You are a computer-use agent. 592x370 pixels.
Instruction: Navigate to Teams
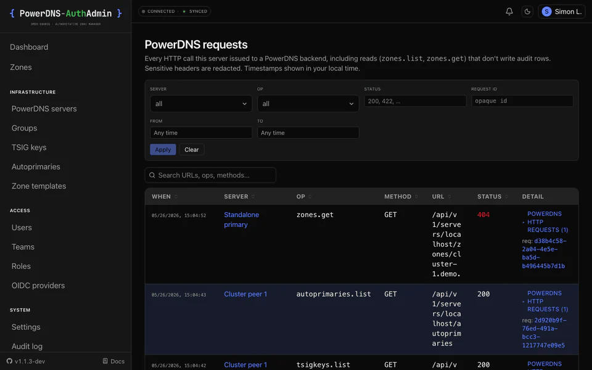click(x=23, y=247)
